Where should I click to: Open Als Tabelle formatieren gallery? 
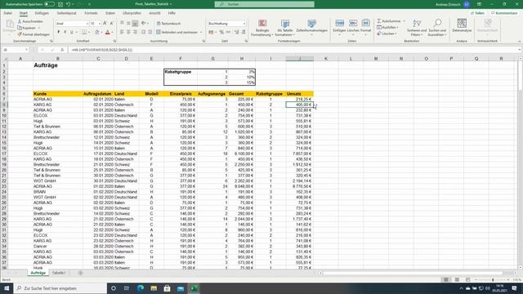285,28
